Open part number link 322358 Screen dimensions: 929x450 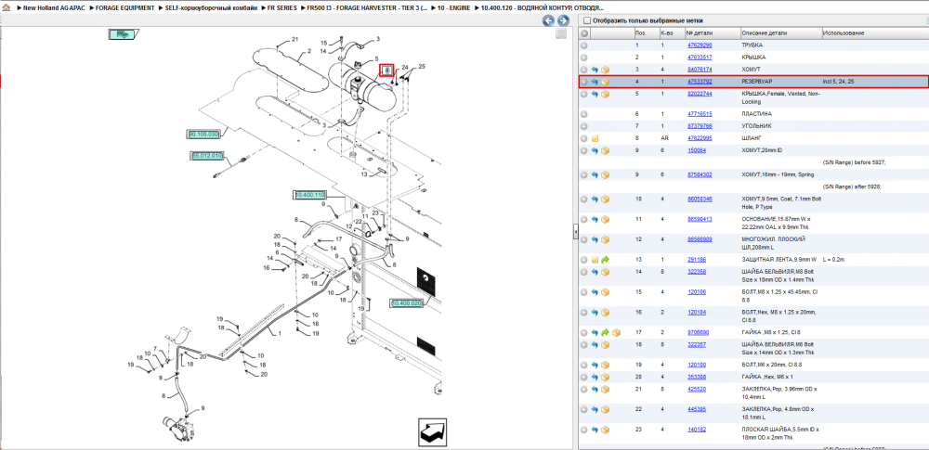tap(696, 272)
